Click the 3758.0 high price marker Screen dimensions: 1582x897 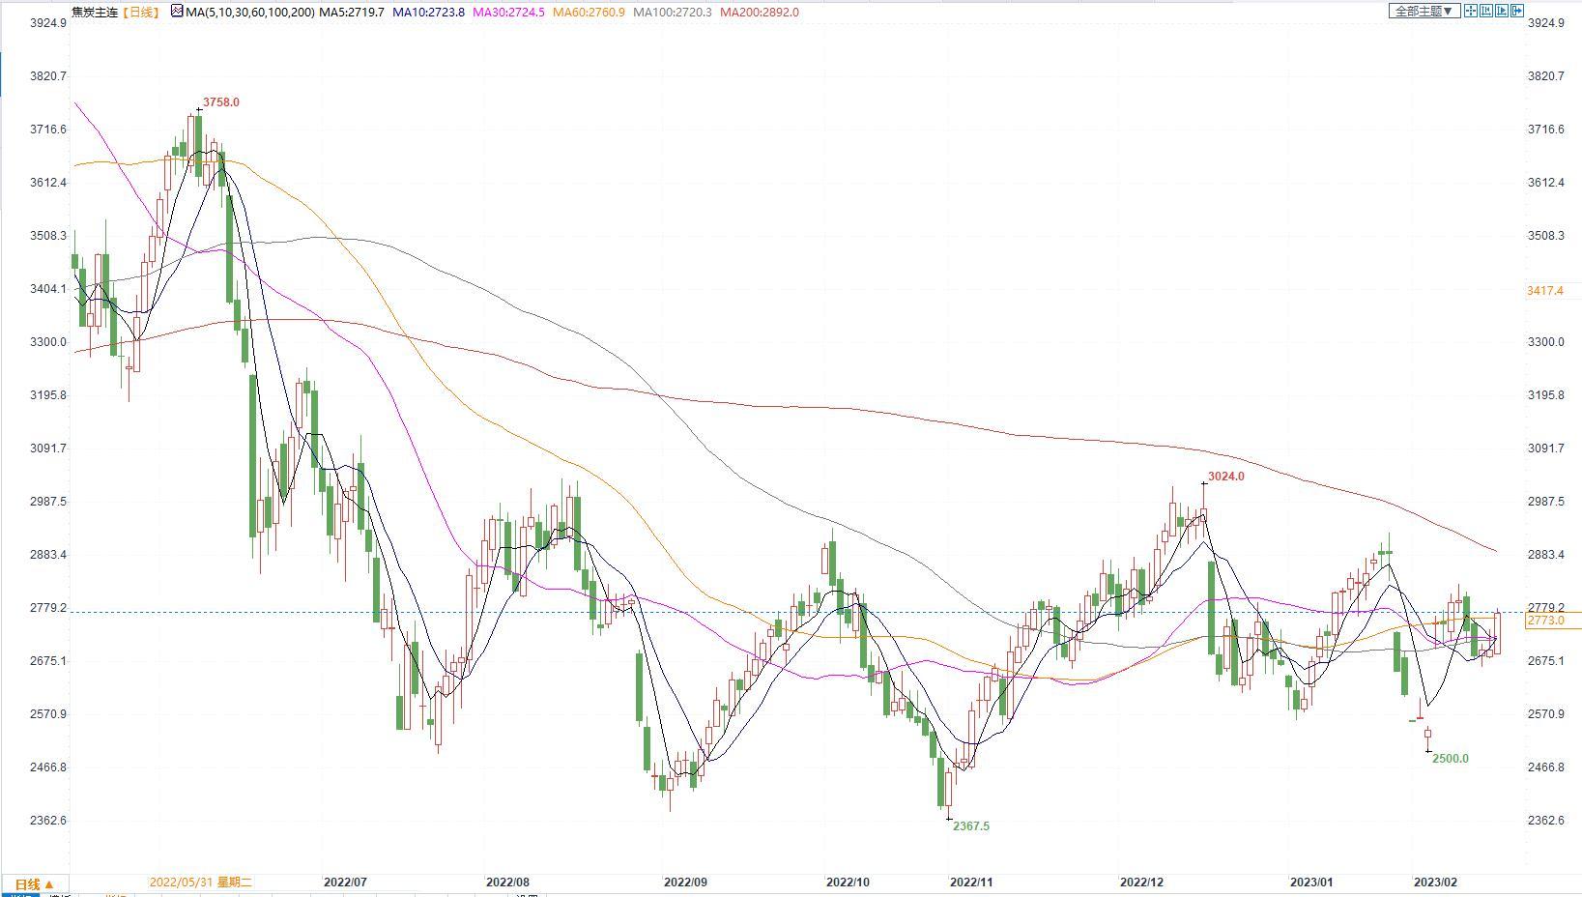coord(220,102)
